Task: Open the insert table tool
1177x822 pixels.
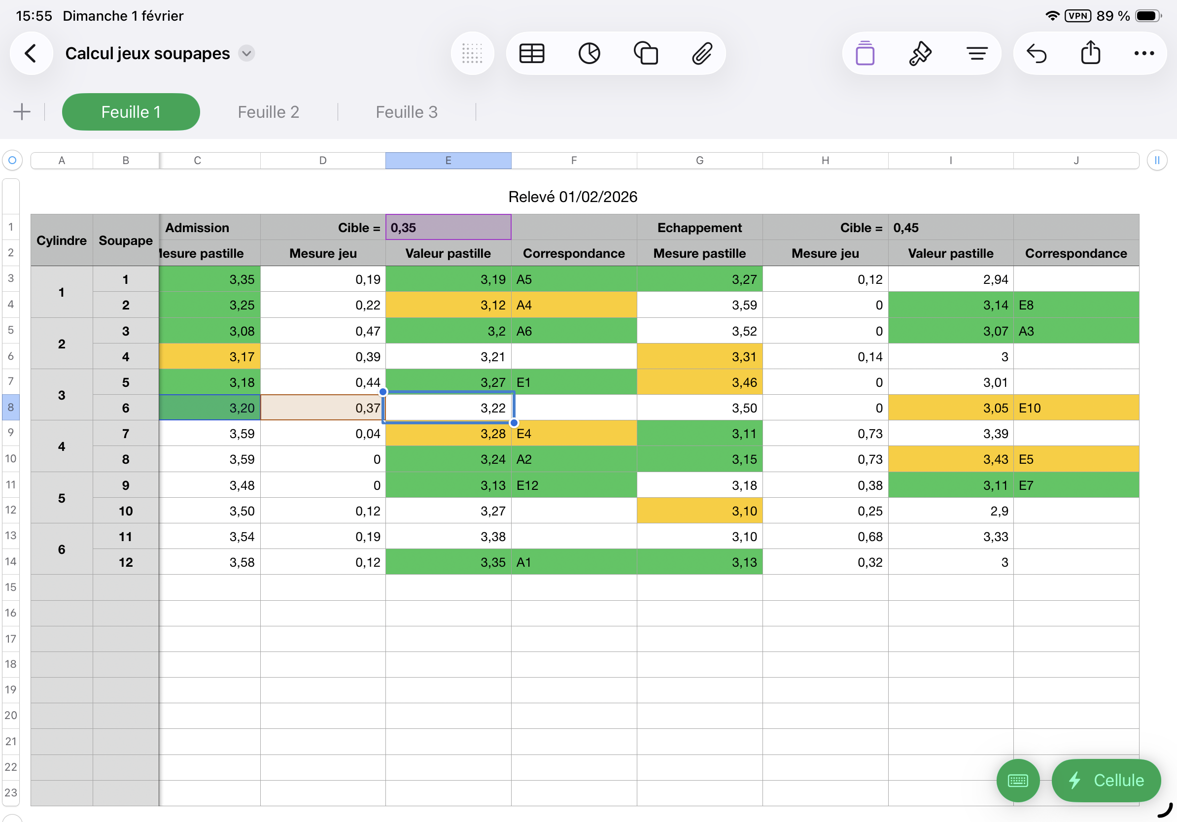Action: coord(532,53)
